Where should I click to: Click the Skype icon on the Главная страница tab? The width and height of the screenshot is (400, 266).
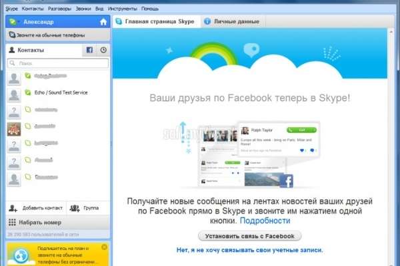119,21
